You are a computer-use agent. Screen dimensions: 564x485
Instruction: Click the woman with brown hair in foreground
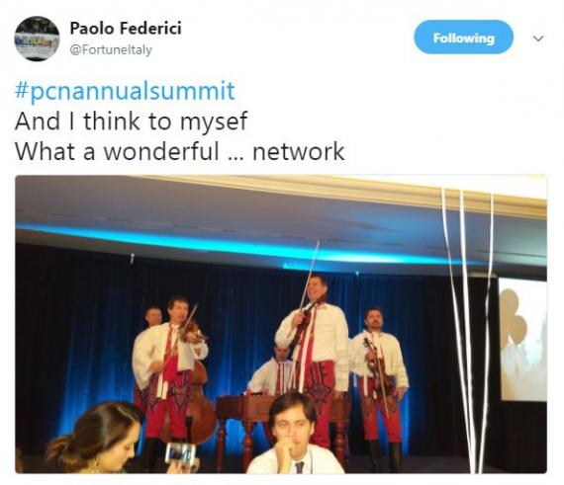tap(94, 439)
